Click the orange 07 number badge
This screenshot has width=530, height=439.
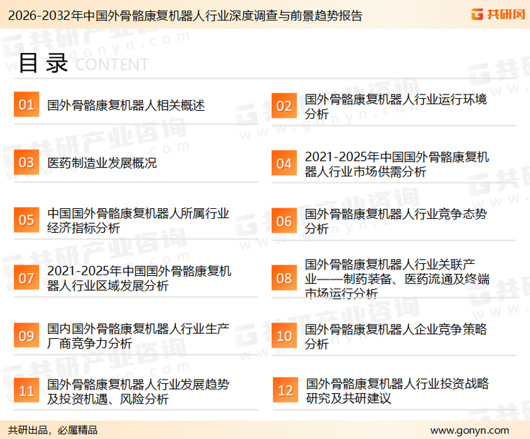click(x=26, y=277)
